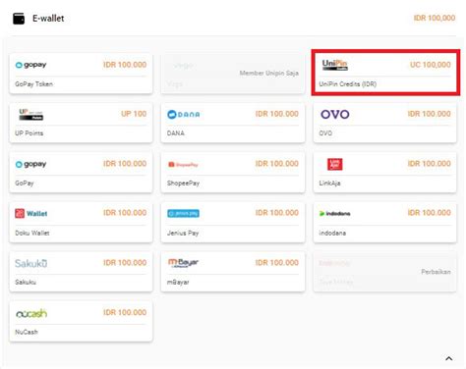Viewport: 466px width, 369px height.
Task: Click the NuCash 'IDR 100.000' price
Action: tap(125, 312)
